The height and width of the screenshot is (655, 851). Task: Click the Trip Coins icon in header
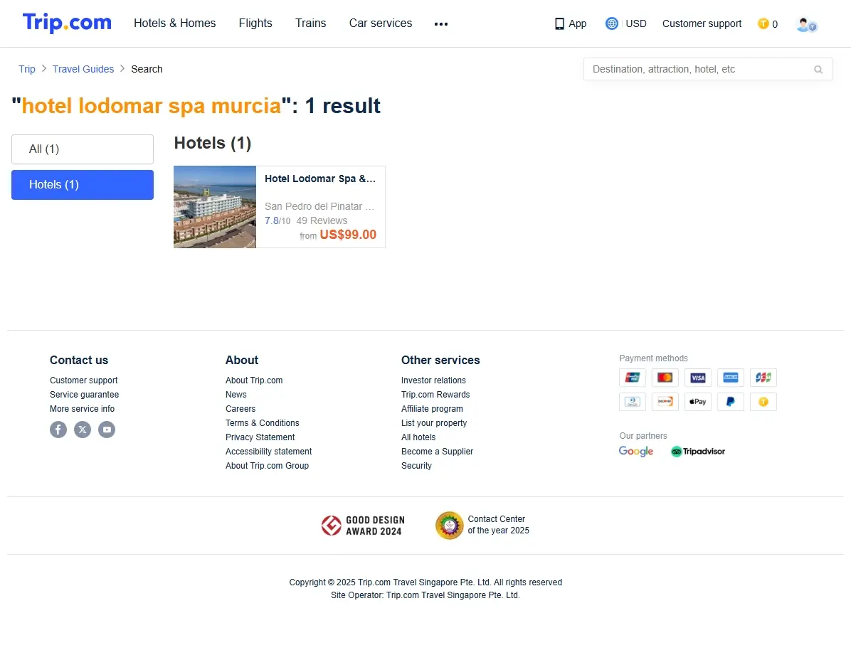click(763, 23)
